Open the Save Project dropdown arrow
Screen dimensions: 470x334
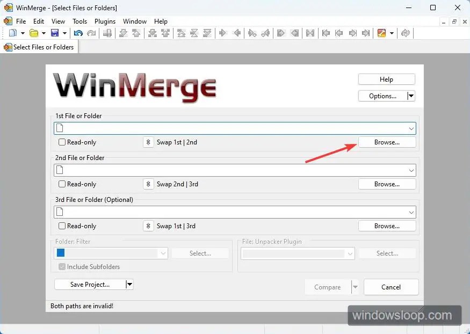[129, 284]
